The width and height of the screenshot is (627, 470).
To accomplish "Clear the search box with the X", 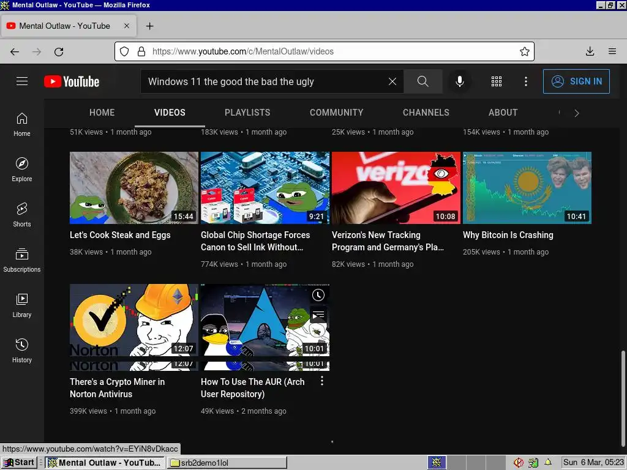I will [392, 81].
